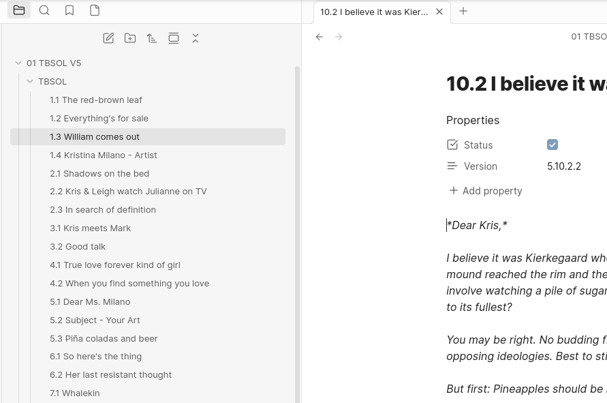The height and width of the screenshot is (403, 607).
Task: Collapse all folders in file tree
Action: click(x=196, y=38)
